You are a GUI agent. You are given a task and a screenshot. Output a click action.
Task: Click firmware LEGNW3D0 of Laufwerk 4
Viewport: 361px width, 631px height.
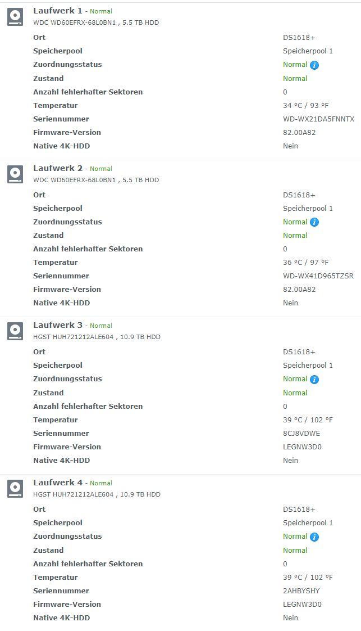click(302, 605)
